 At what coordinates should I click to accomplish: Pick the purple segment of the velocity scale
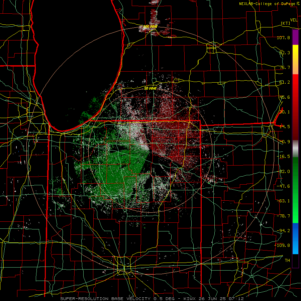[x=295, y=37]
